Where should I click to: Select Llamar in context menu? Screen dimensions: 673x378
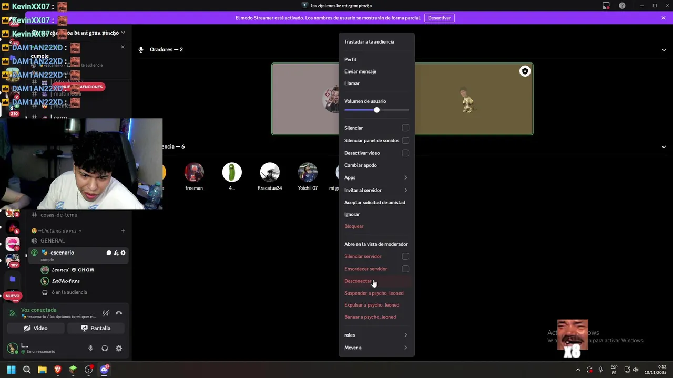(376, 83)
